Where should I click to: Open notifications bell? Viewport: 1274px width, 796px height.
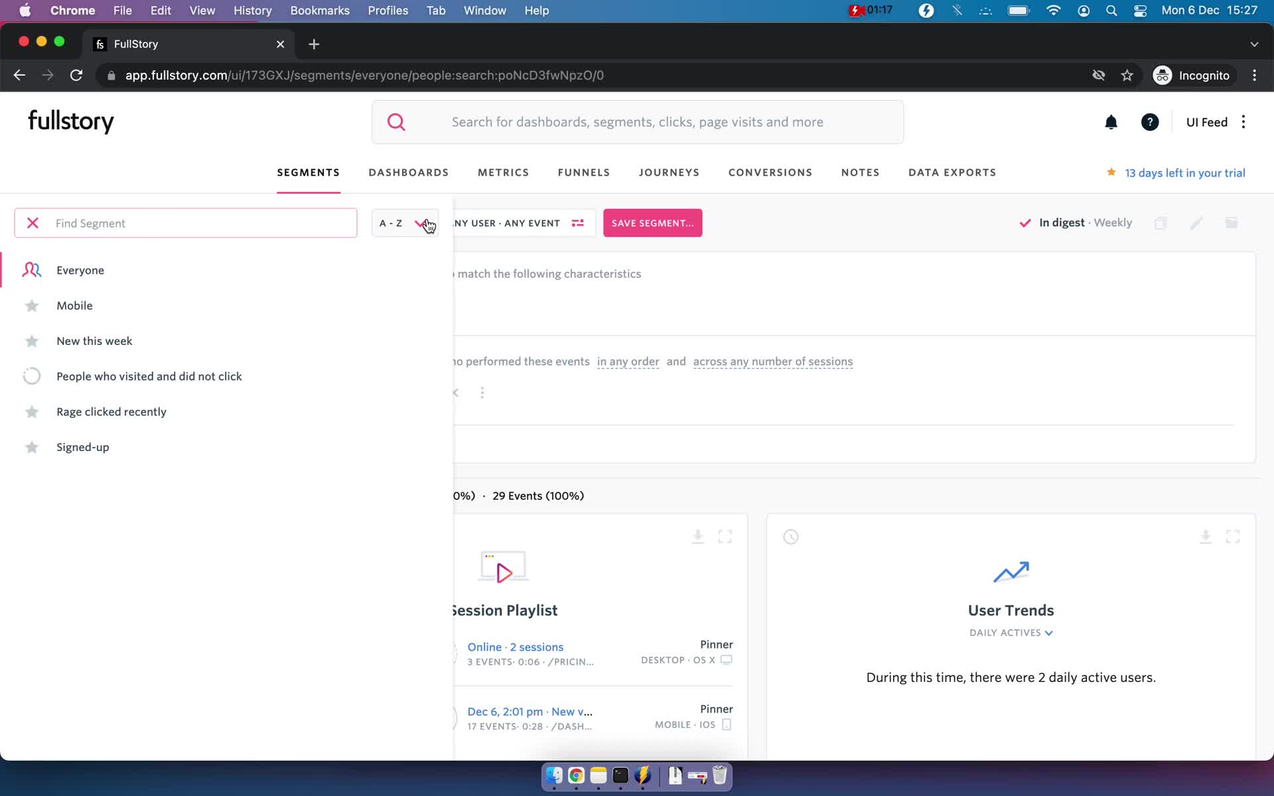(1111, 122)
